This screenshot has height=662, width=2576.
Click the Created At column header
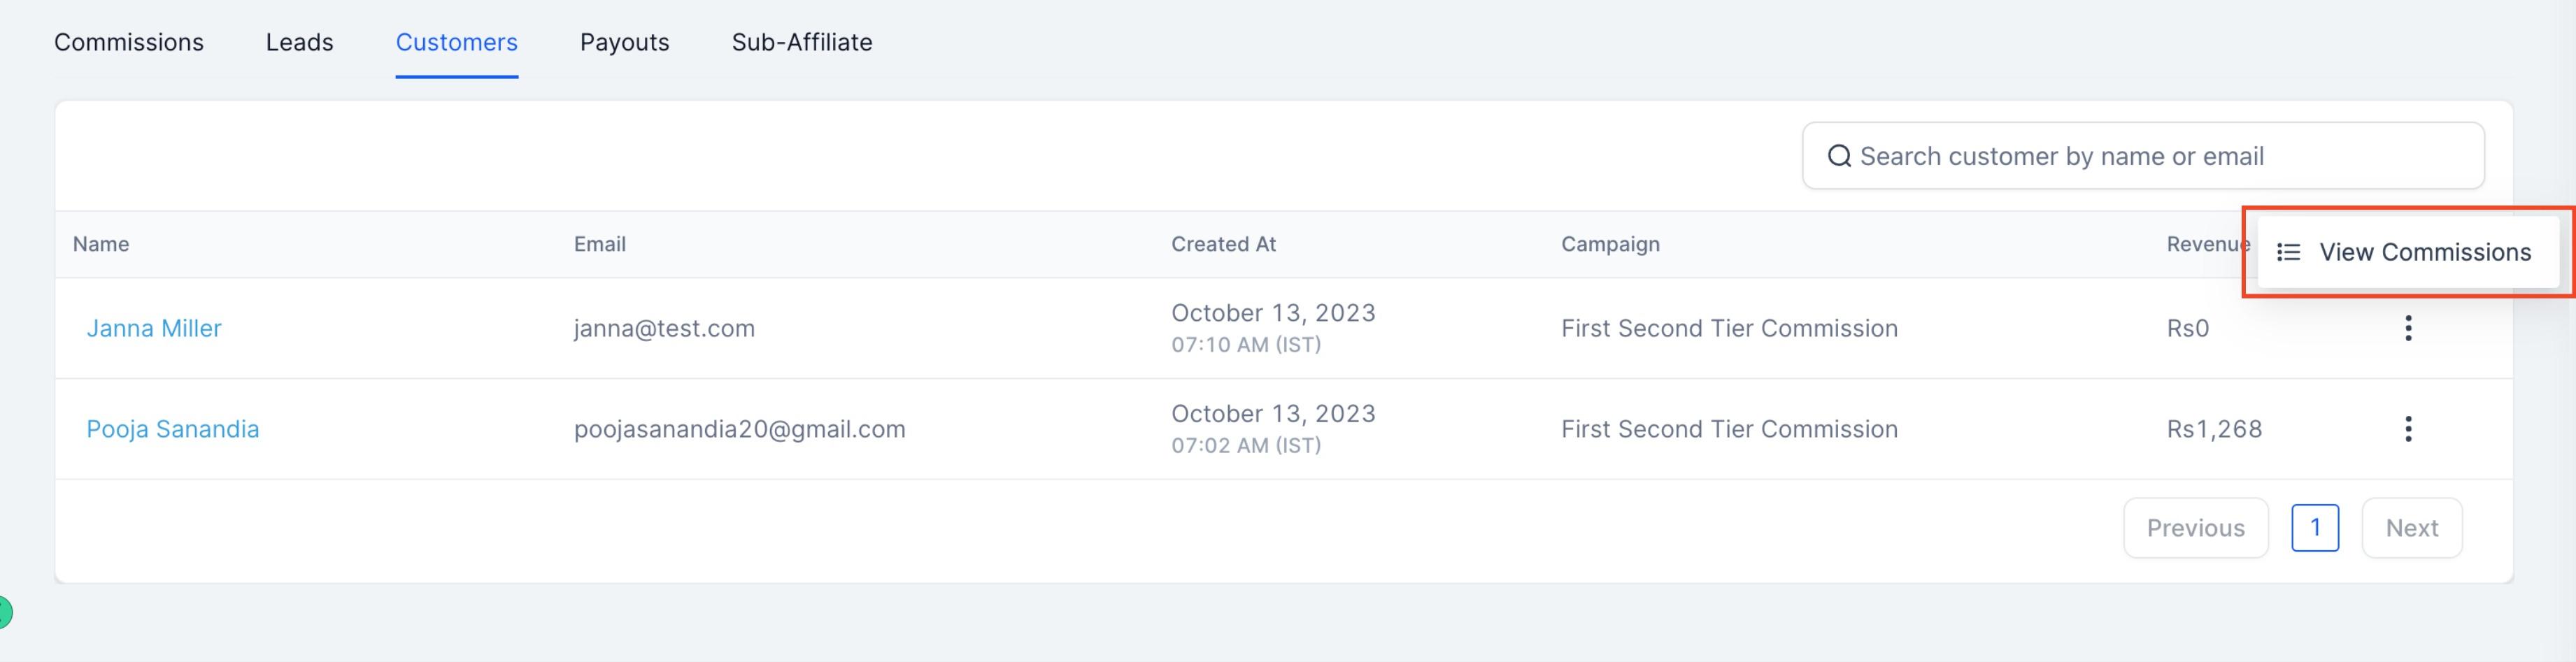tap(1223, 244)
